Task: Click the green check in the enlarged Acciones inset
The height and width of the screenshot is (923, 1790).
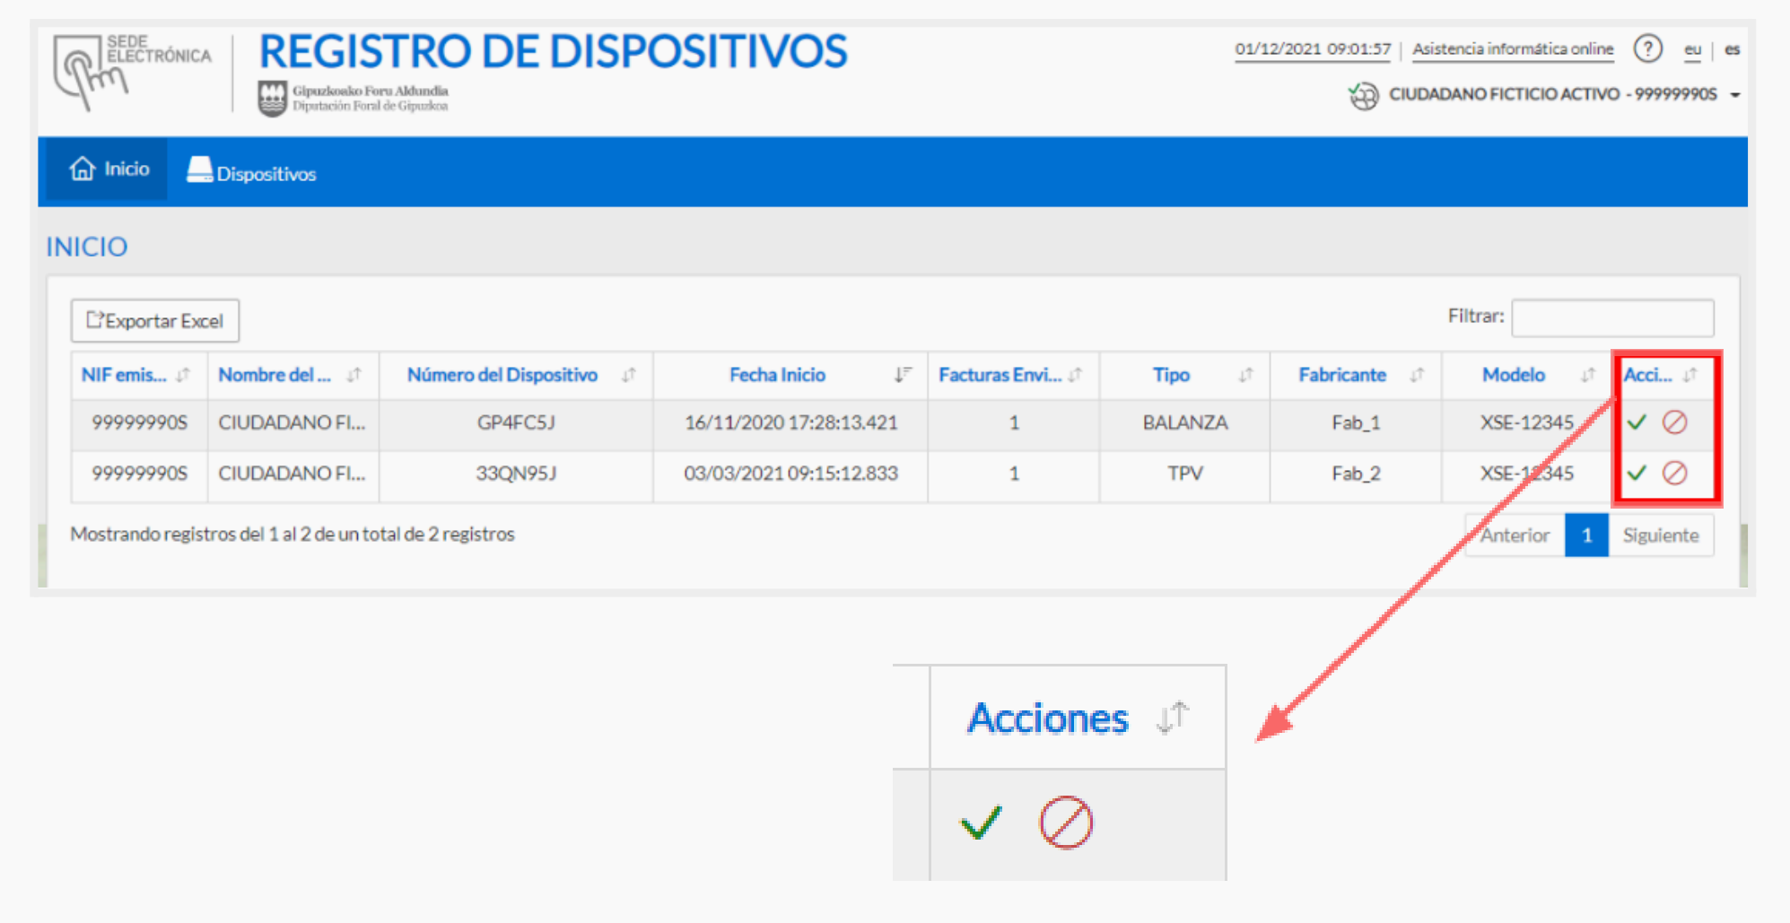Action: tap(981, 822)
